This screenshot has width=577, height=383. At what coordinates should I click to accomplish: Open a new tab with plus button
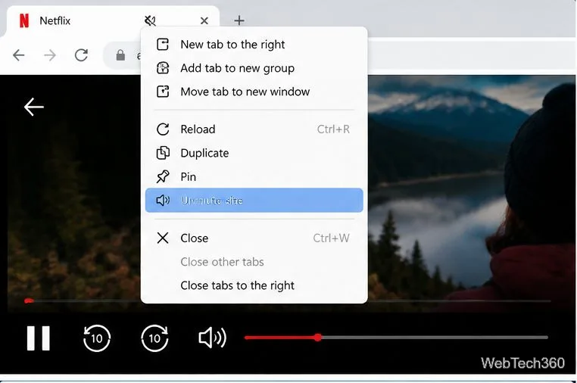tap(239, 20)
